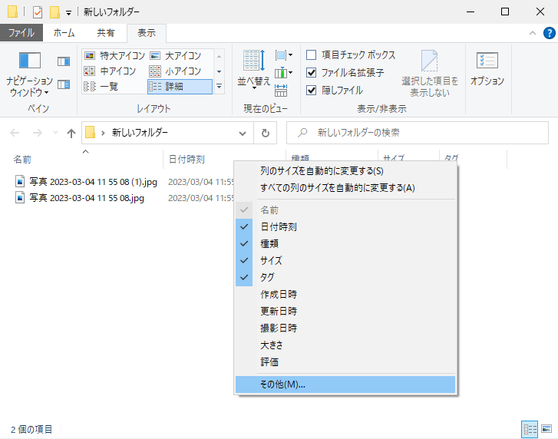
Task: Switch to the 共有 ribbon tab
Action: (106, 33)
